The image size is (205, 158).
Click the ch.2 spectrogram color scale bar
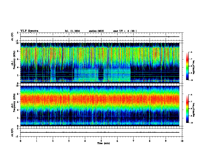pyautogui.click(x=187, y=109)
